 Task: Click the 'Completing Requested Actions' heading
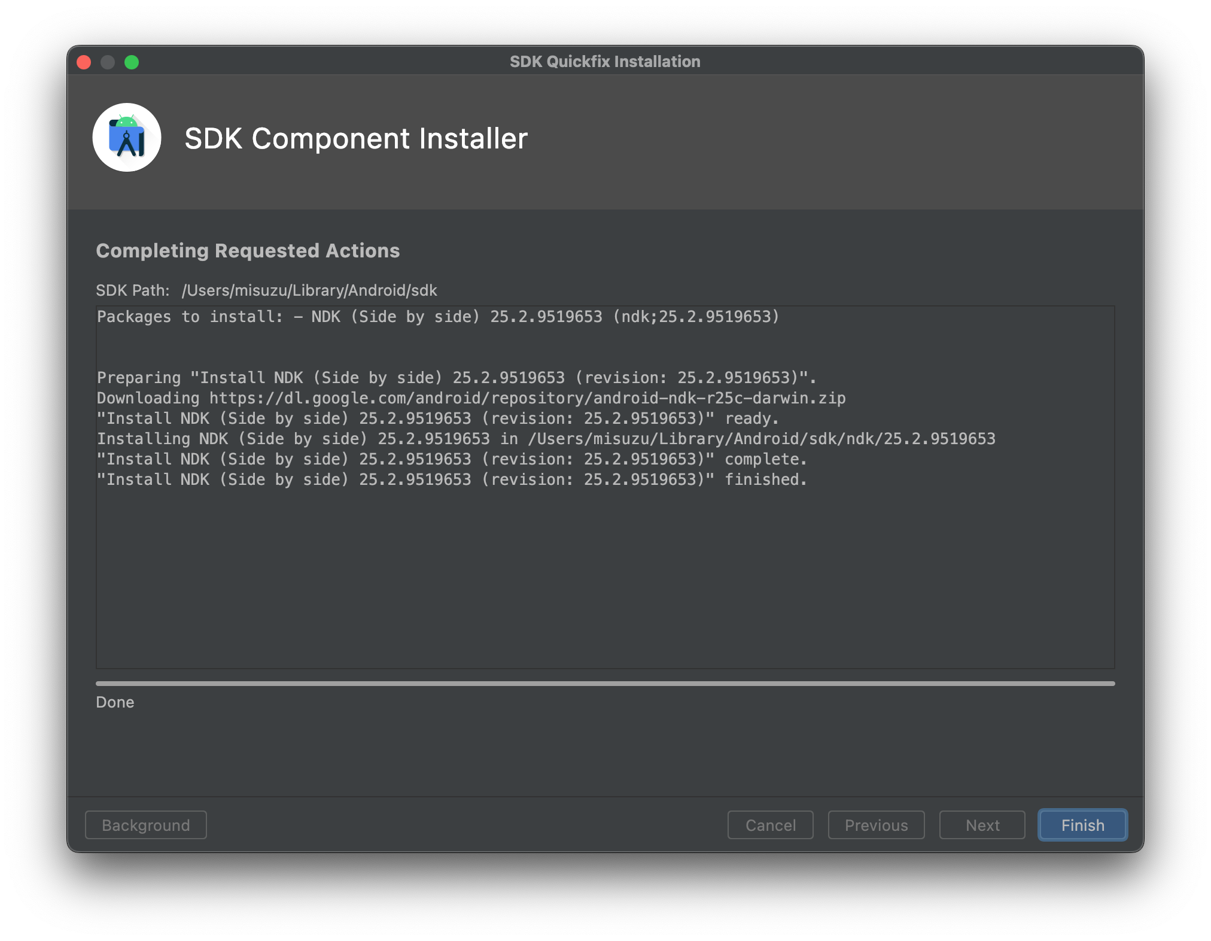coord(248,251)
